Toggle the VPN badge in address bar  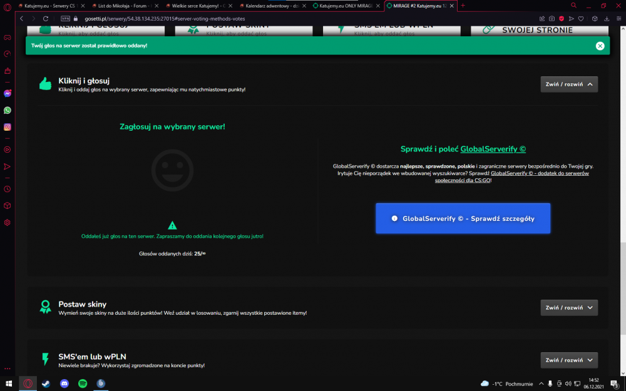pos(65,19)
